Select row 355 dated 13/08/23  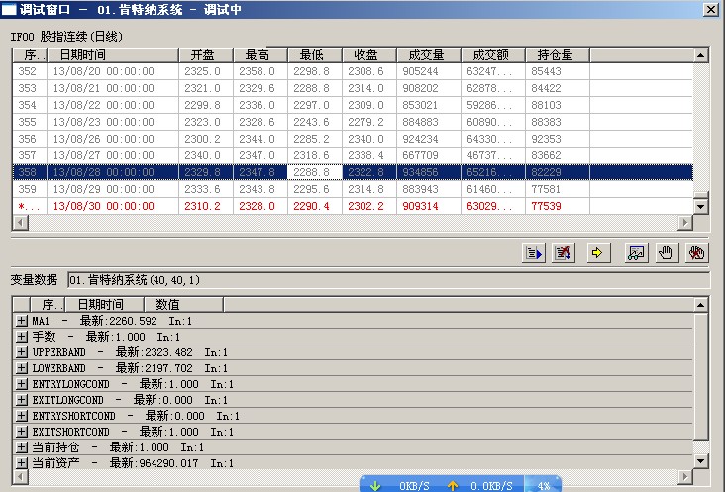(x=353, y=122)
